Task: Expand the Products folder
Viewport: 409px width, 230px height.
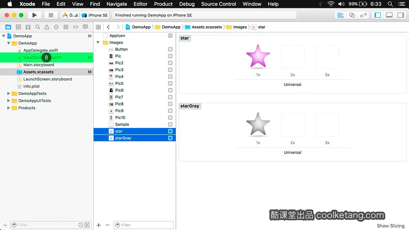Action: tap(9, 108)
